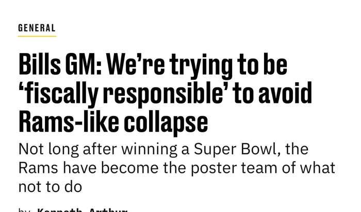Click the Kenneth Arthur author name
Screen dimensions: 361x212
coord(83,210)
